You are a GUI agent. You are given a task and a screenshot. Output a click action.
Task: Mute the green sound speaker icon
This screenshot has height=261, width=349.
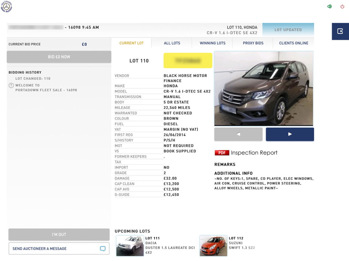(x=329, y=6)
